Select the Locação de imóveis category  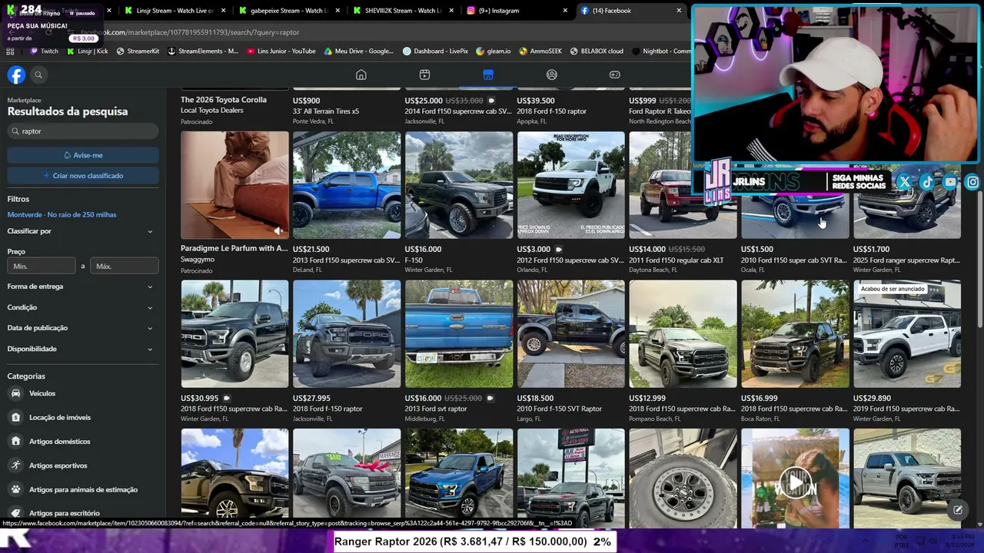82,417
